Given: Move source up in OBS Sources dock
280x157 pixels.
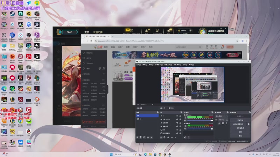Looking at the screenshot, I should (172, 137).
